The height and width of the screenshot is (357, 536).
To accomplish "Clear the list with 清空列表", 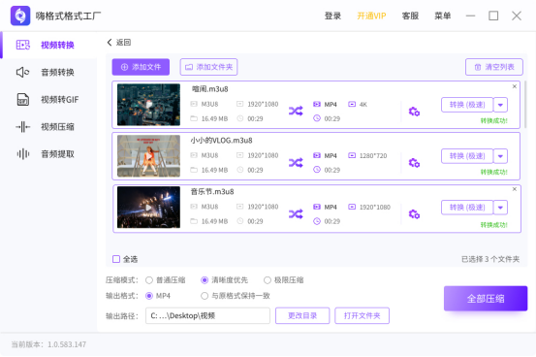I will click(x=494, y=67).
